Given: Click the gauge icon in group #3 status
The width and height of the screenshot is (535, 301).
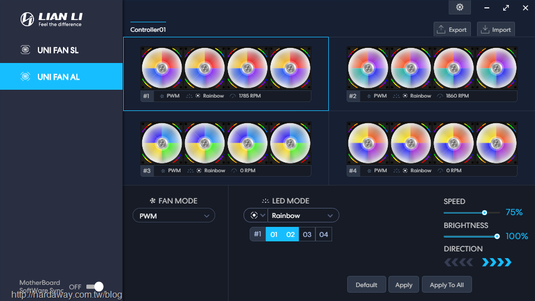Looking at the screenshot, I should 234,171.
